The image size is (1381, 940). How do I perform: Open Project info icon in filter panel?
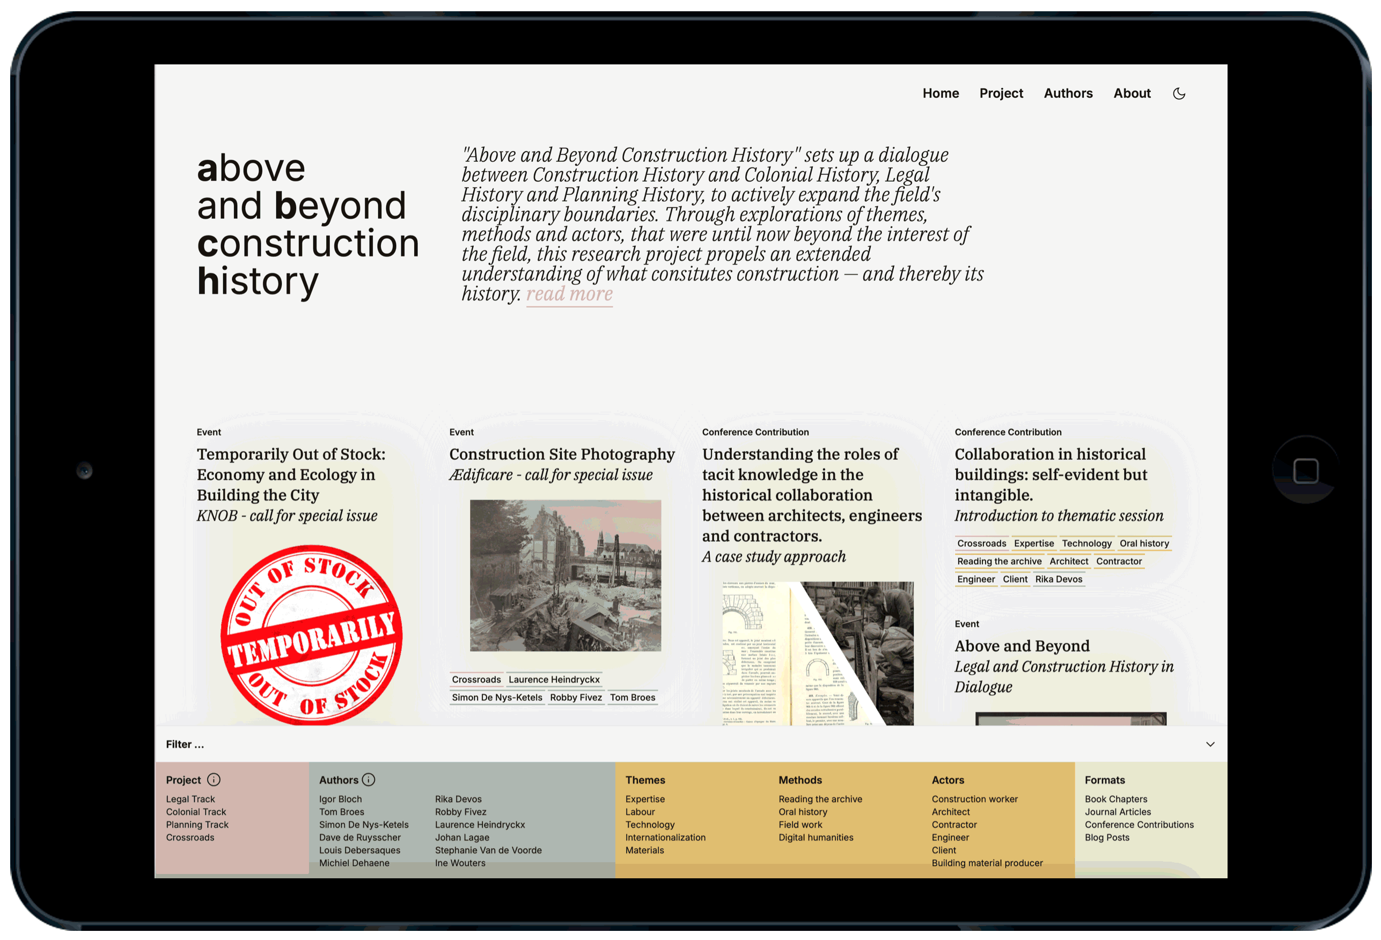[214, 780]
